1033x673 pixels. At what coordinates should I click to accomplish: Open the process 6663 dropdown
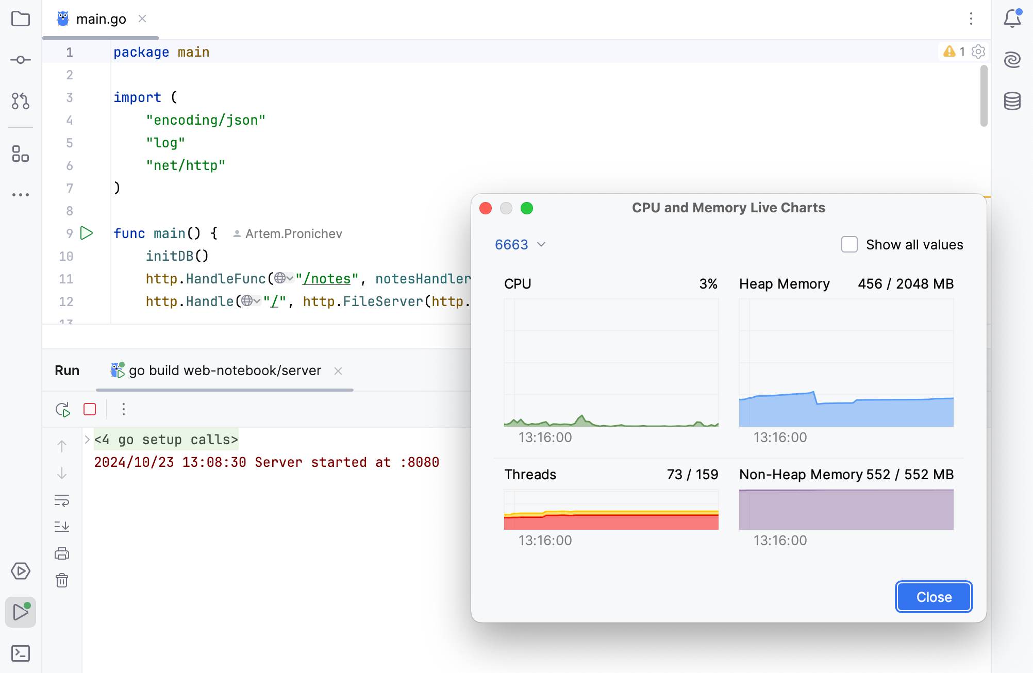(x=520, y=244)
